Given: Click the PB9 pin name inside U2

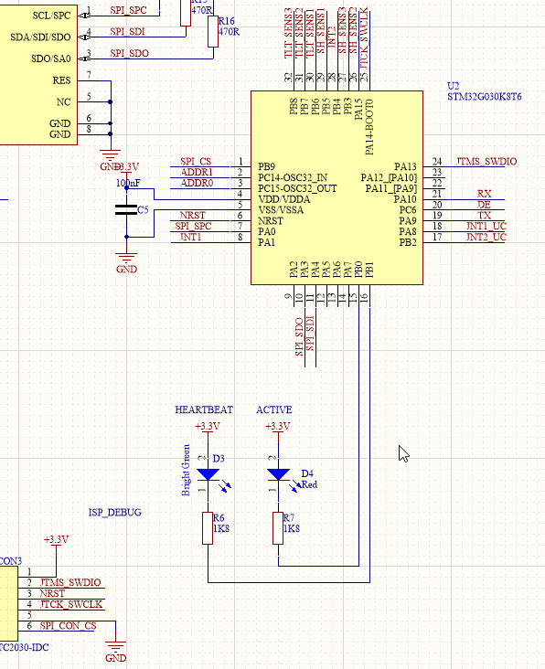Looking at the screenshot, I should [x=266, y=166].
